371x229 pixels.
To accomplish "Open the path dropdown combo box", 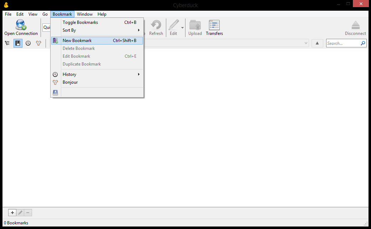I will point(306,43).
